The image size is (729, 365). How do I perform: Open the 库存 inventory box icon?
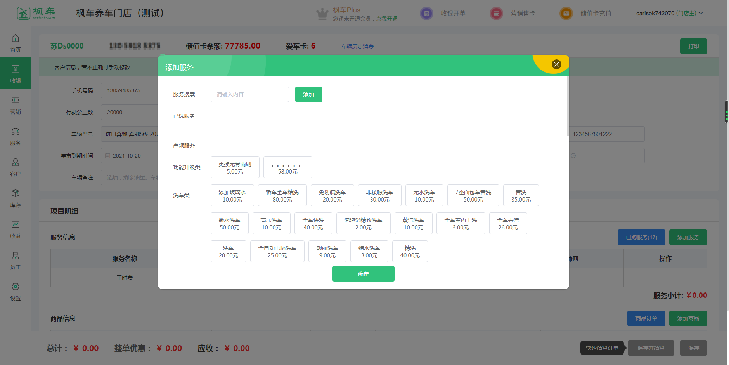click(15, 194)
